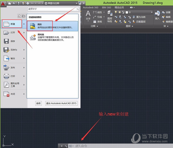
Task: Open the 草图与注释 workspace dropdown
Action: [x=61, y=3]
